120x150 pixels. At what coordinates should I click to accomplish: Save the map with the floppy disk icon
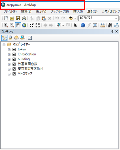pos(18,18)
